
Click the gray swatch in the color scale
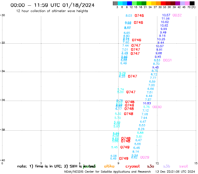click(115, 3)
